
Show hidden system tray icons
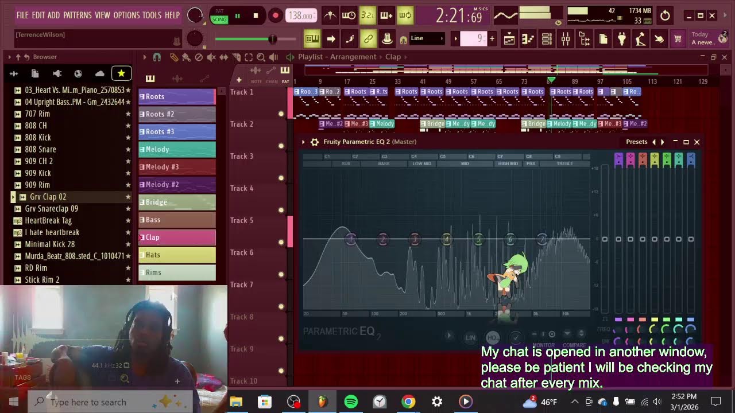pos(575,402)
